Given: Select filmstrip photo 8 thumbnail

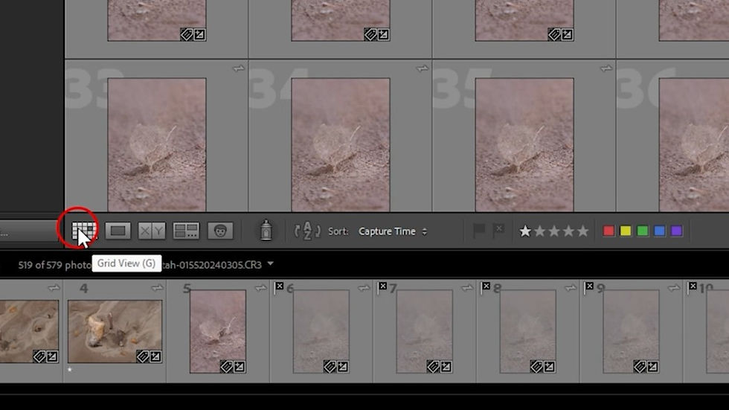Looking at the screenshot, I should (527, 331).
